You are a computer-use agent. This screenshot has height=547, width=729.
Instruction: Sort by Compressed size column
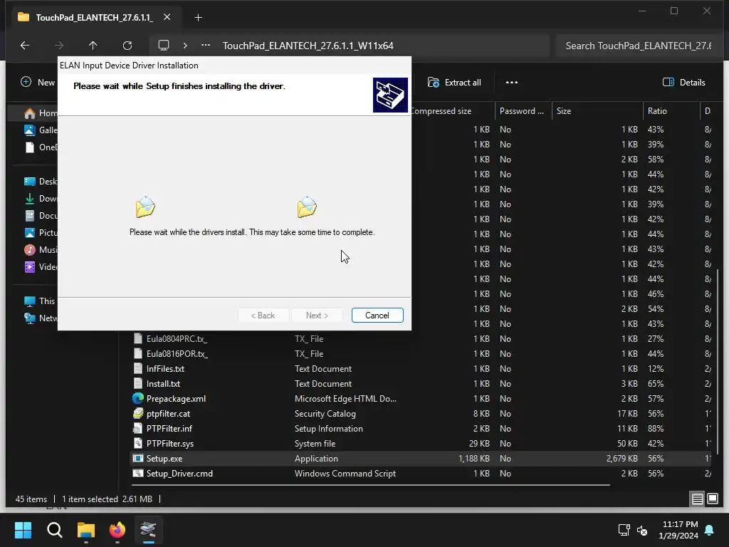coord(453,111)
